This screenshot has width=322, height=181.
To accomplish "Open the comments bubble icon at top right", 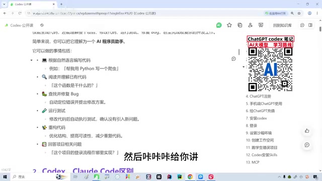I will point(302,25).
